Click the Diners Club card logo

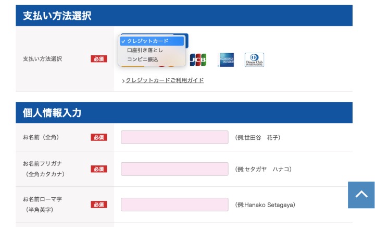[x=254, y=59]
